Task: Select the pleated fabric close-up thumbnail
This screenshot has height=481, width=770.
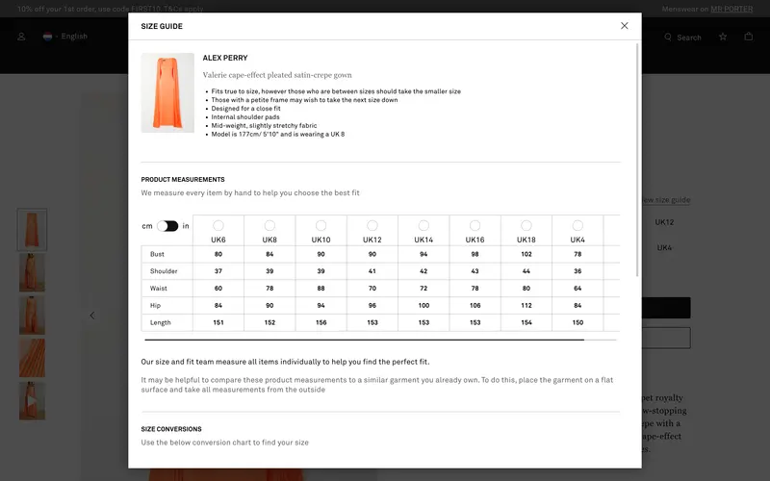Action: [32, 358]
